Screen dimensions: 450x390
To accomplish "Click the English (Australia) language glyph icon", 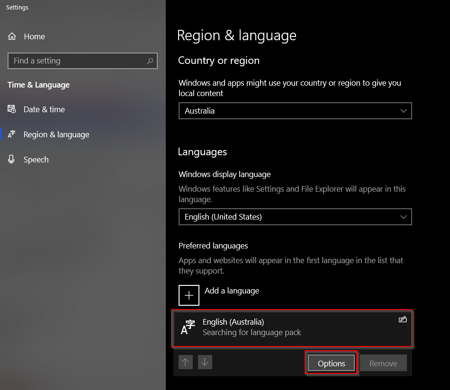I will tap(188, 327).
